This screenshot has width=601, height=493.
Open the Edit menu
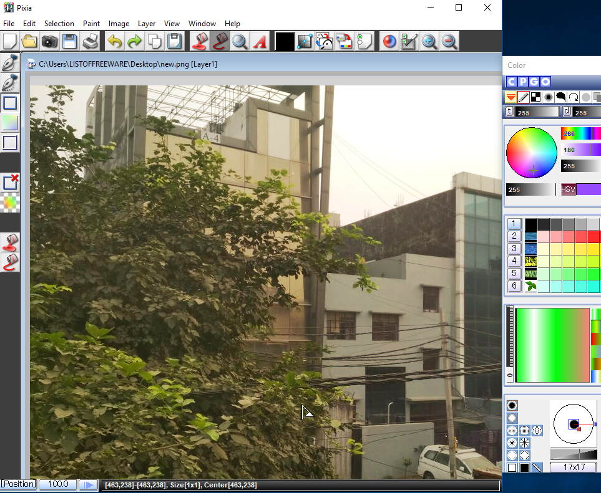click(x=29, y=24)
